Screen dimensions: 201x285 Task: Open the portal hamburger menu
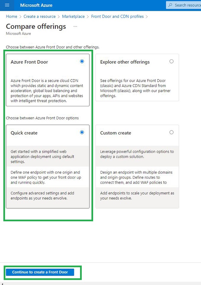[x=7, y=5]
